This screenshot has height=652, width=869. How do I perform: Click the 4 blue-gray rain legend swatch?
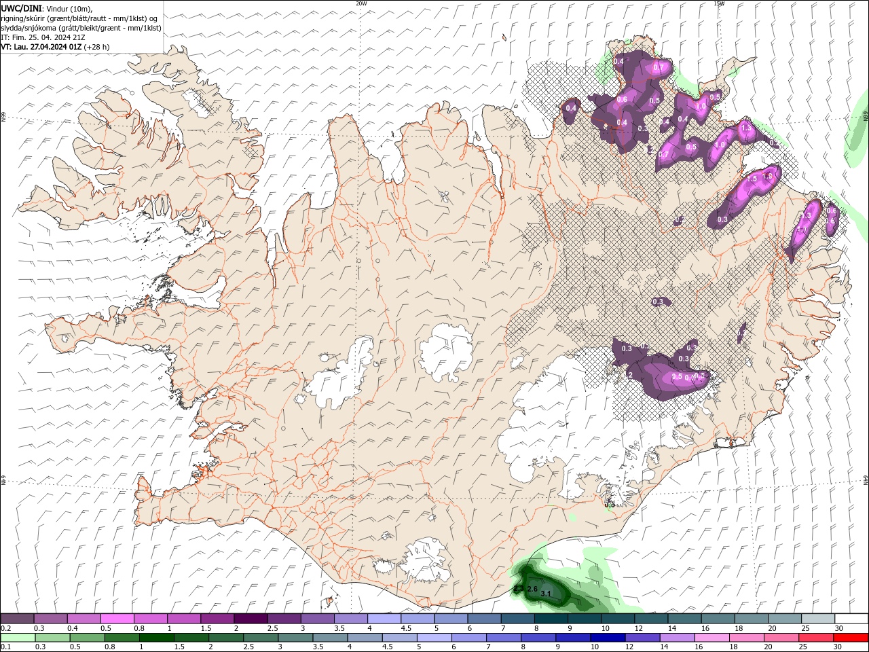(364, 638)
